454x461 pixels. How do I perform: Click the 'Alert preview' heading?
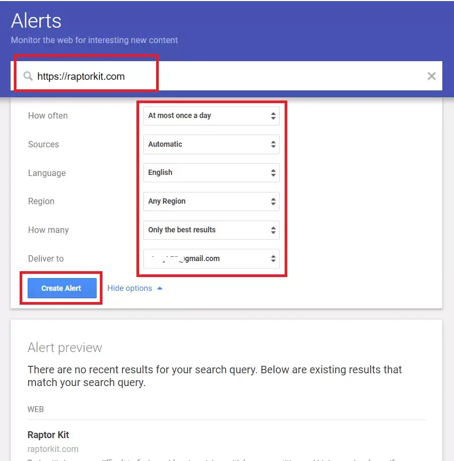click(65, 348)
